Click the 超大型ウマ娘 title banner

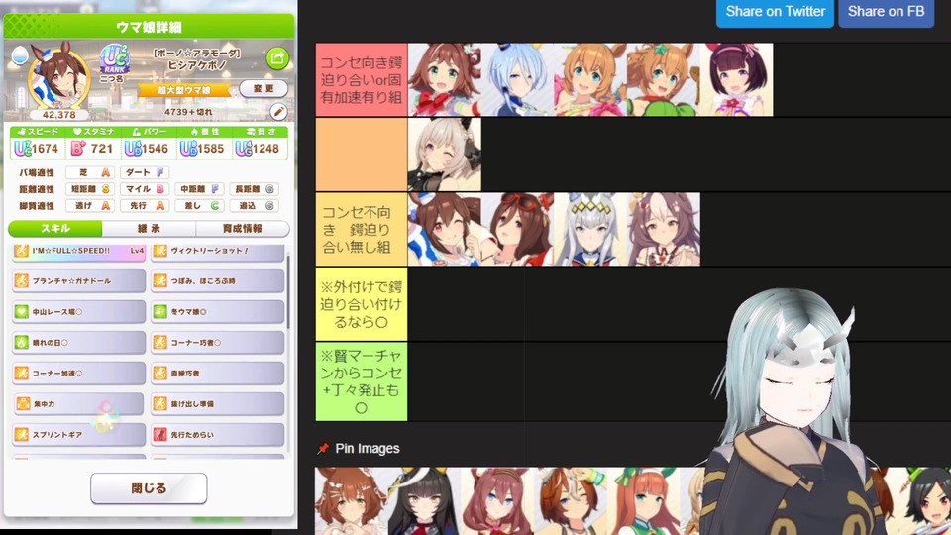coord(185,90)
